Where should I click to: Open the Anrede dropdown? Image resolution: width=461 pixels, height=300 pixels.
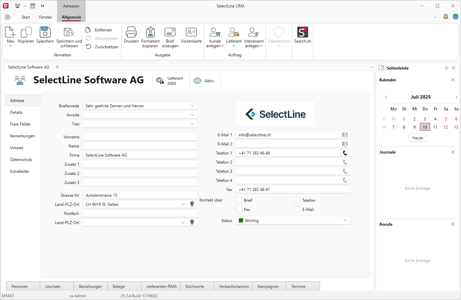click(192, 115)
